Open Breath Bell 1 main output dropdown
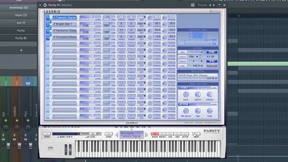 [141, 24]
